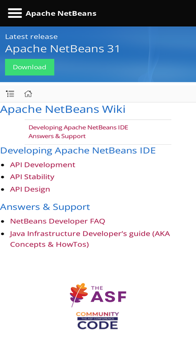Click the Answers & Support section heading
196x350 pixels.
(45, 207)
